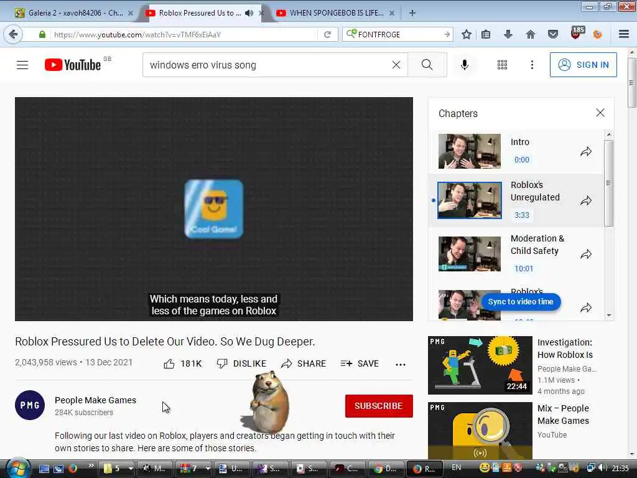
Task: Mute the Roblox tab audio icon
Action: point(249,13)
